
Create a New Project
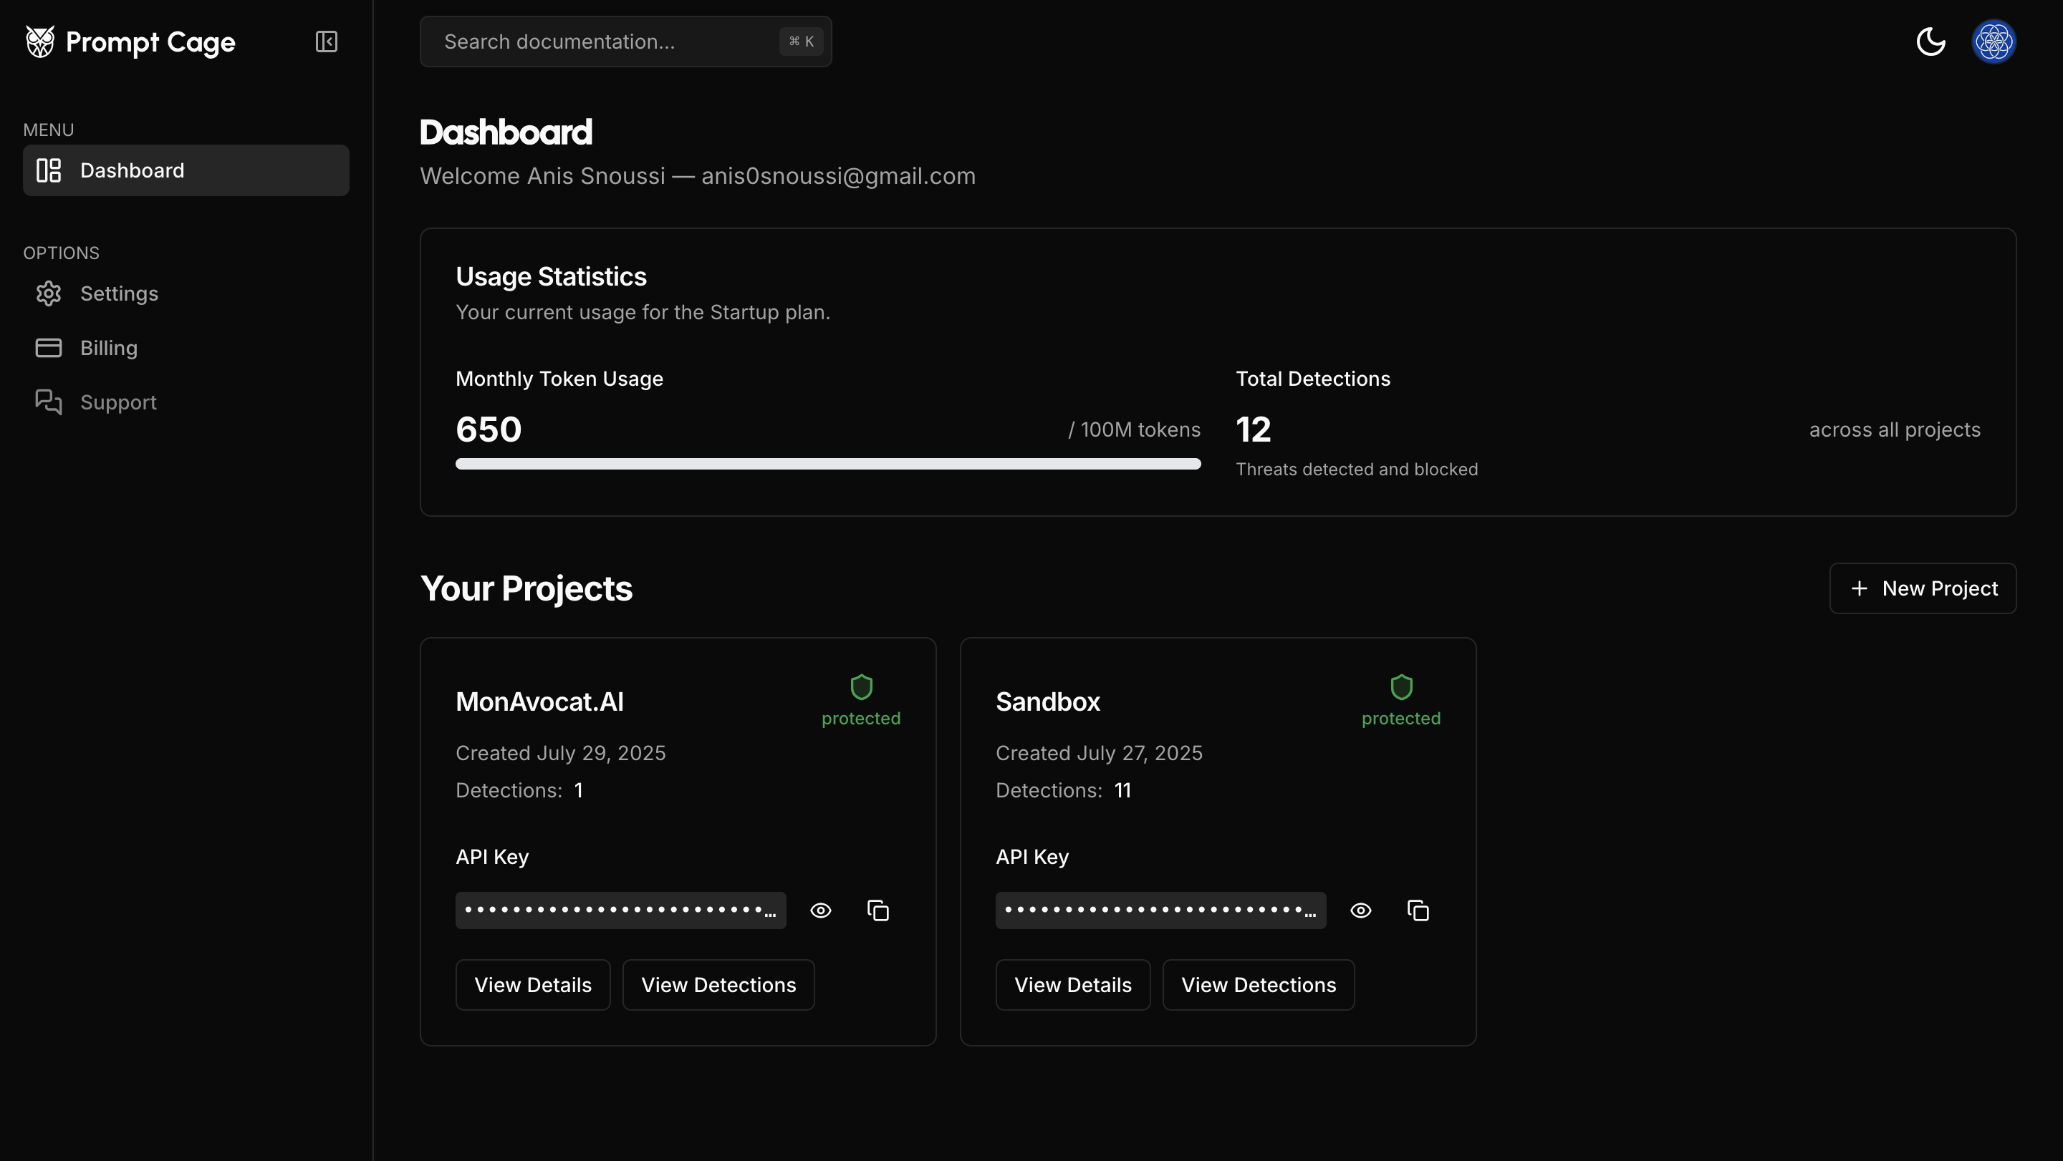(x=1922, y=588)
